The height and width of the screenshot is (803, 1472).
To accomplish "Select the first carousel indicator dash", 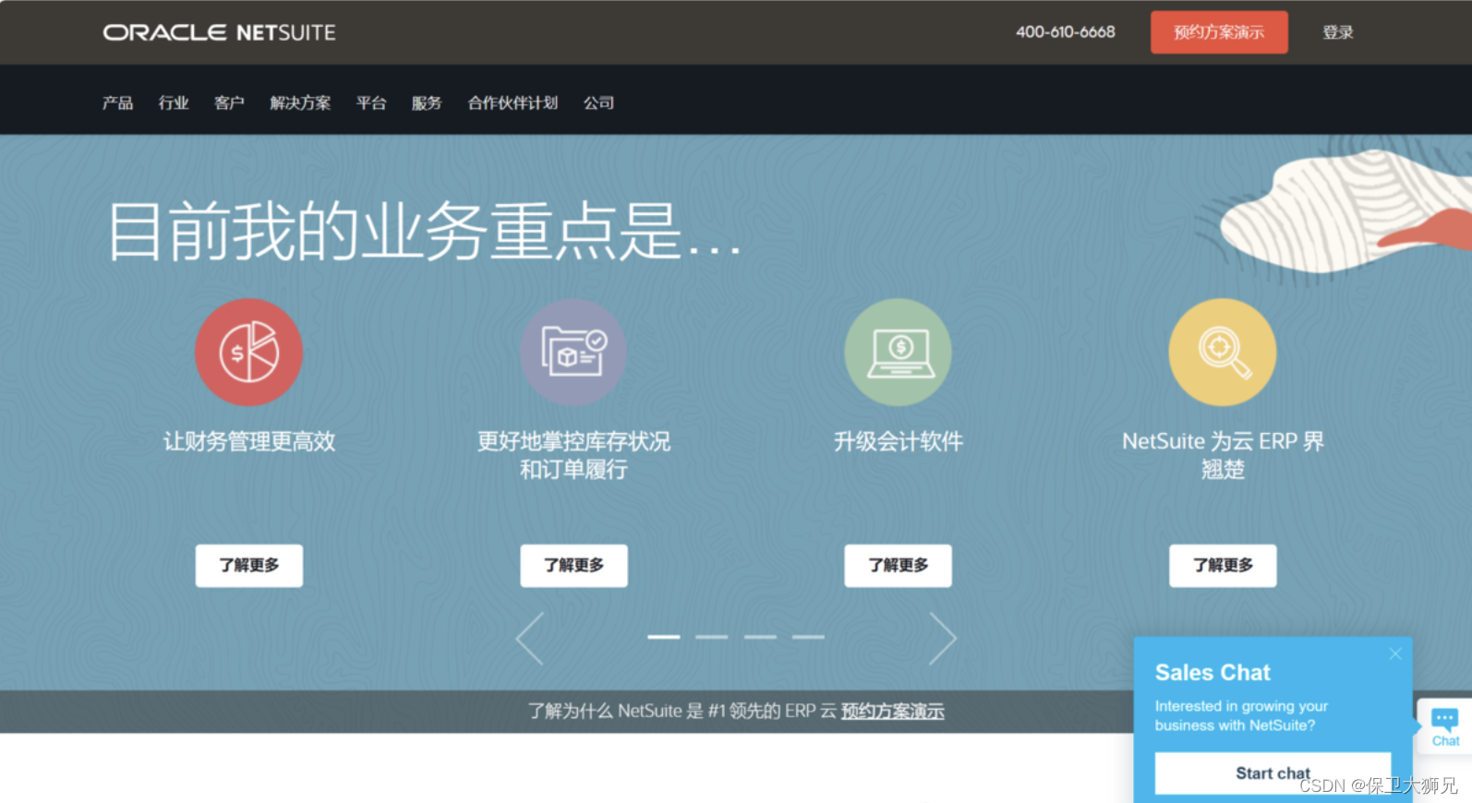I will click(663, 637).
